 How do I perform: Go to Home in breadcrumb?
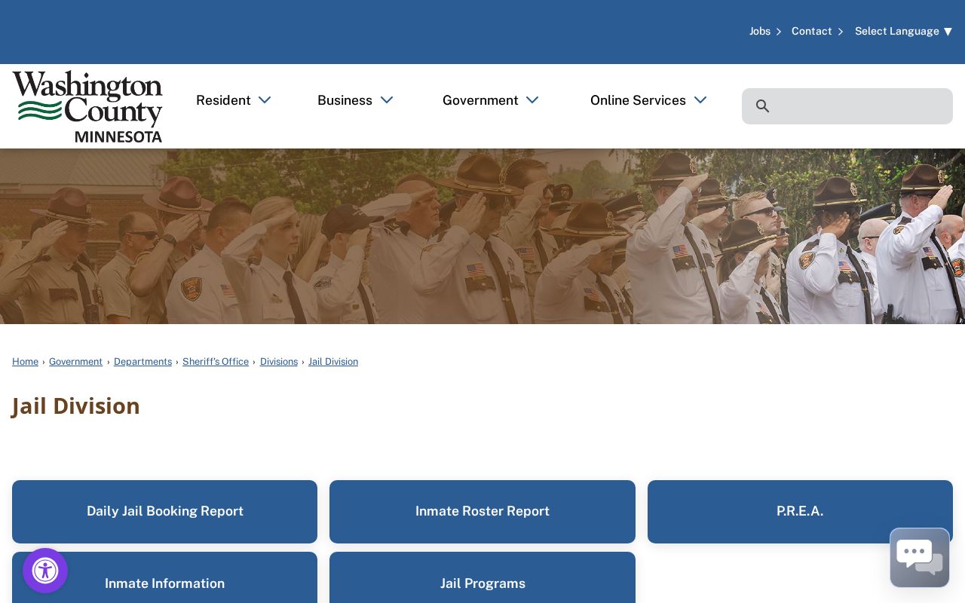(25, 362)
